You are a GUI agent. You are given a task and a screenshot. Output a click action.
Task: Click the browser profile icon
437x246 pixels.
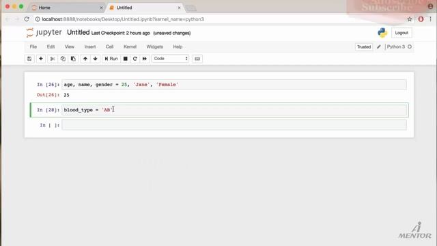point(430,6)
